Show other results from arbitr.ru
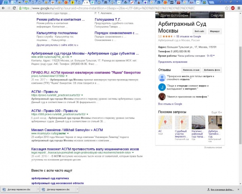 coord(57,45)
